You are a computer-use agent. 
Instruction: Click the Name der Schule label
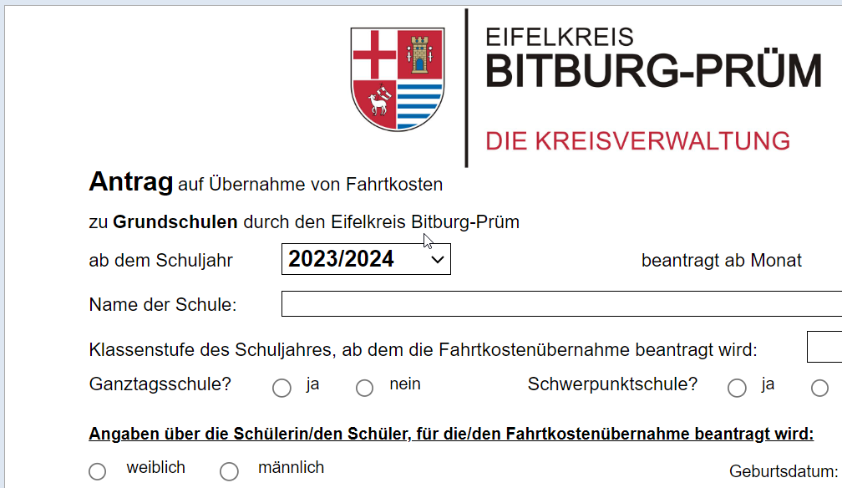pos(163,305)
